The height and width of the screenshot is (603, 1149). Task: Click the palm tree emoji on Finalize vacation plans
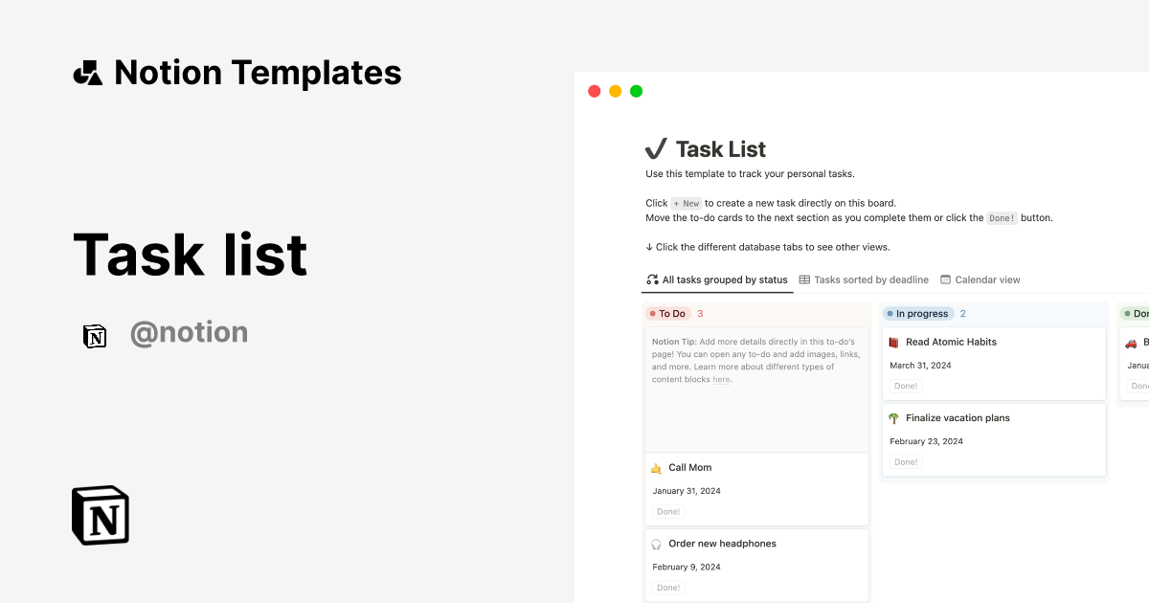894,418
